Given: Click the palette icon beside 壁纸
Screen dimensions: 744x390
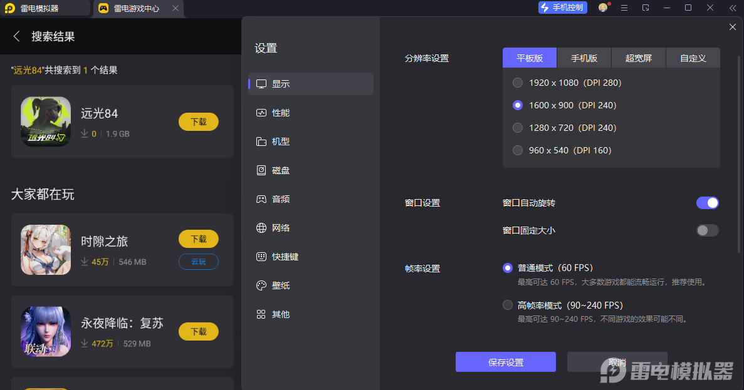Looking at the screenshot, I should click(x=261, y=285).
